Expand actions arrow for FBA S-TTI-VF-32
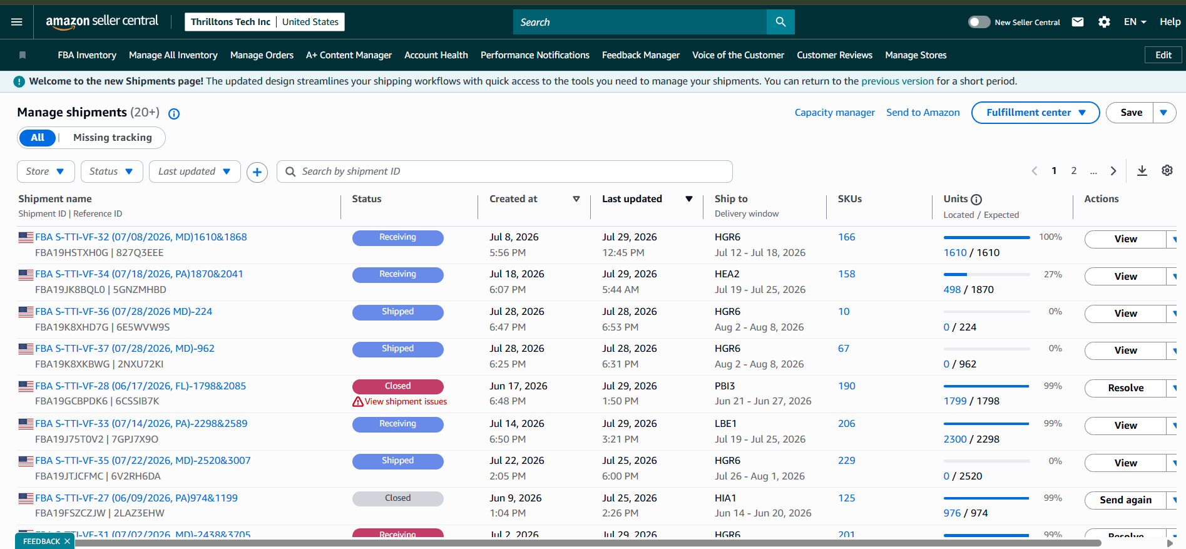 tap(1172, 239)
